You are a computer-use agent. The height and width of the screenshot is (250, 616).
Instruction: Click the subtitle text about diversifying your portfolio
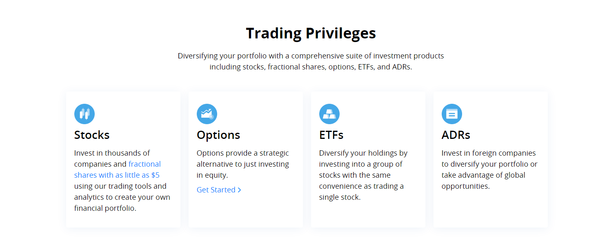(x=311, y=61)
